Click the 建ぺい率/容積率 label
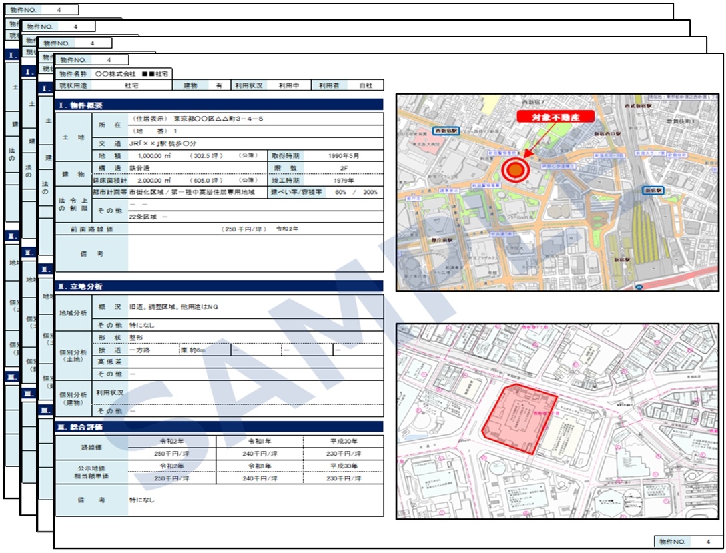Screen dimensions: 726x553 tap(296, 192)
